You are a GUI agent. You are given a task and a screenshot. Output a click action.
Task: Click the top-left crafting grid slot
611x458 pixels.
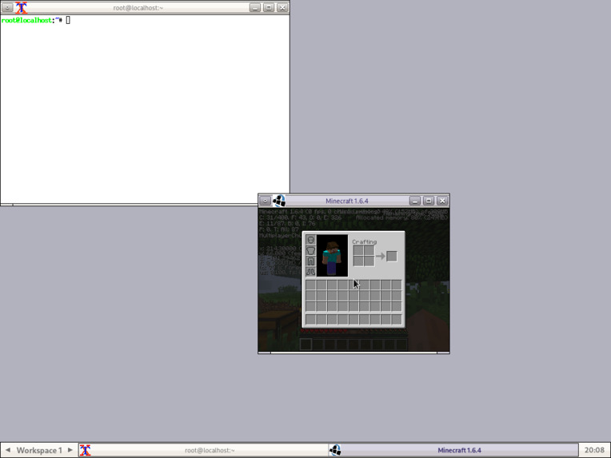coord(358,251)
